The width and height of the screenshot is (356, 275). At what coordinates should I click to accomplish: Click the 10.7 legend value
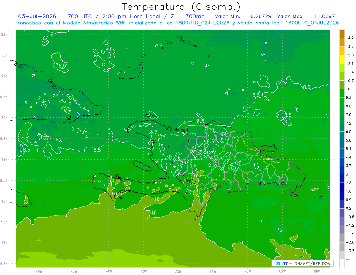click(x=350, y=81)
